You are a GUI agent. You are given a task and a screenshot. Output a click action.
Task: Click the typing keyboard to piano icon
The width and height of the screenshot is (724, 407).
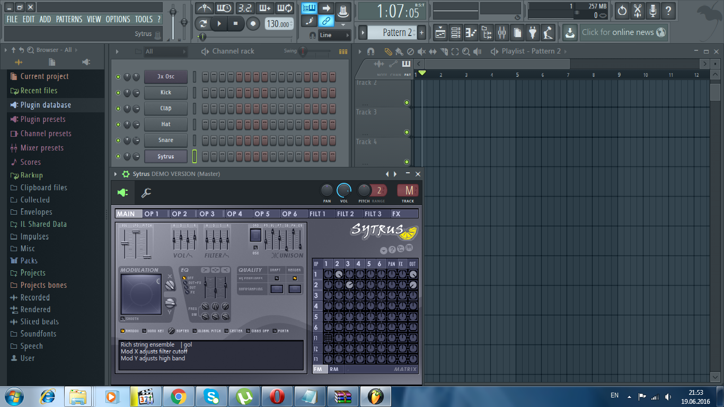[310, 8]
